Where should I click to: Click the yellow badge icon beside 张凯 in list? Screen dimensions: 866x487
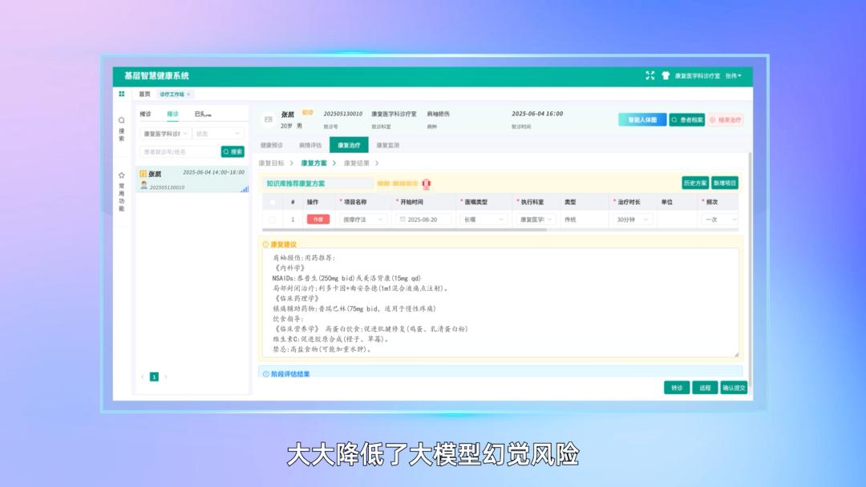point(143,174)
